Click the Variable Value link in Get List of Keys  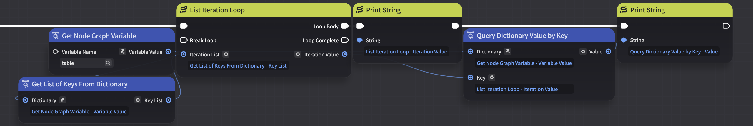[79, 112]
